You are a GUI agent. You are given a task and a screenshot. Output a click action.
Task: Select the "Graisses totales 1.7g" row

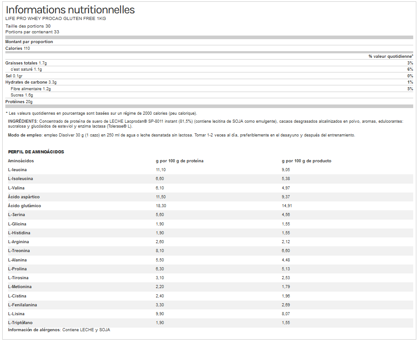26,63
